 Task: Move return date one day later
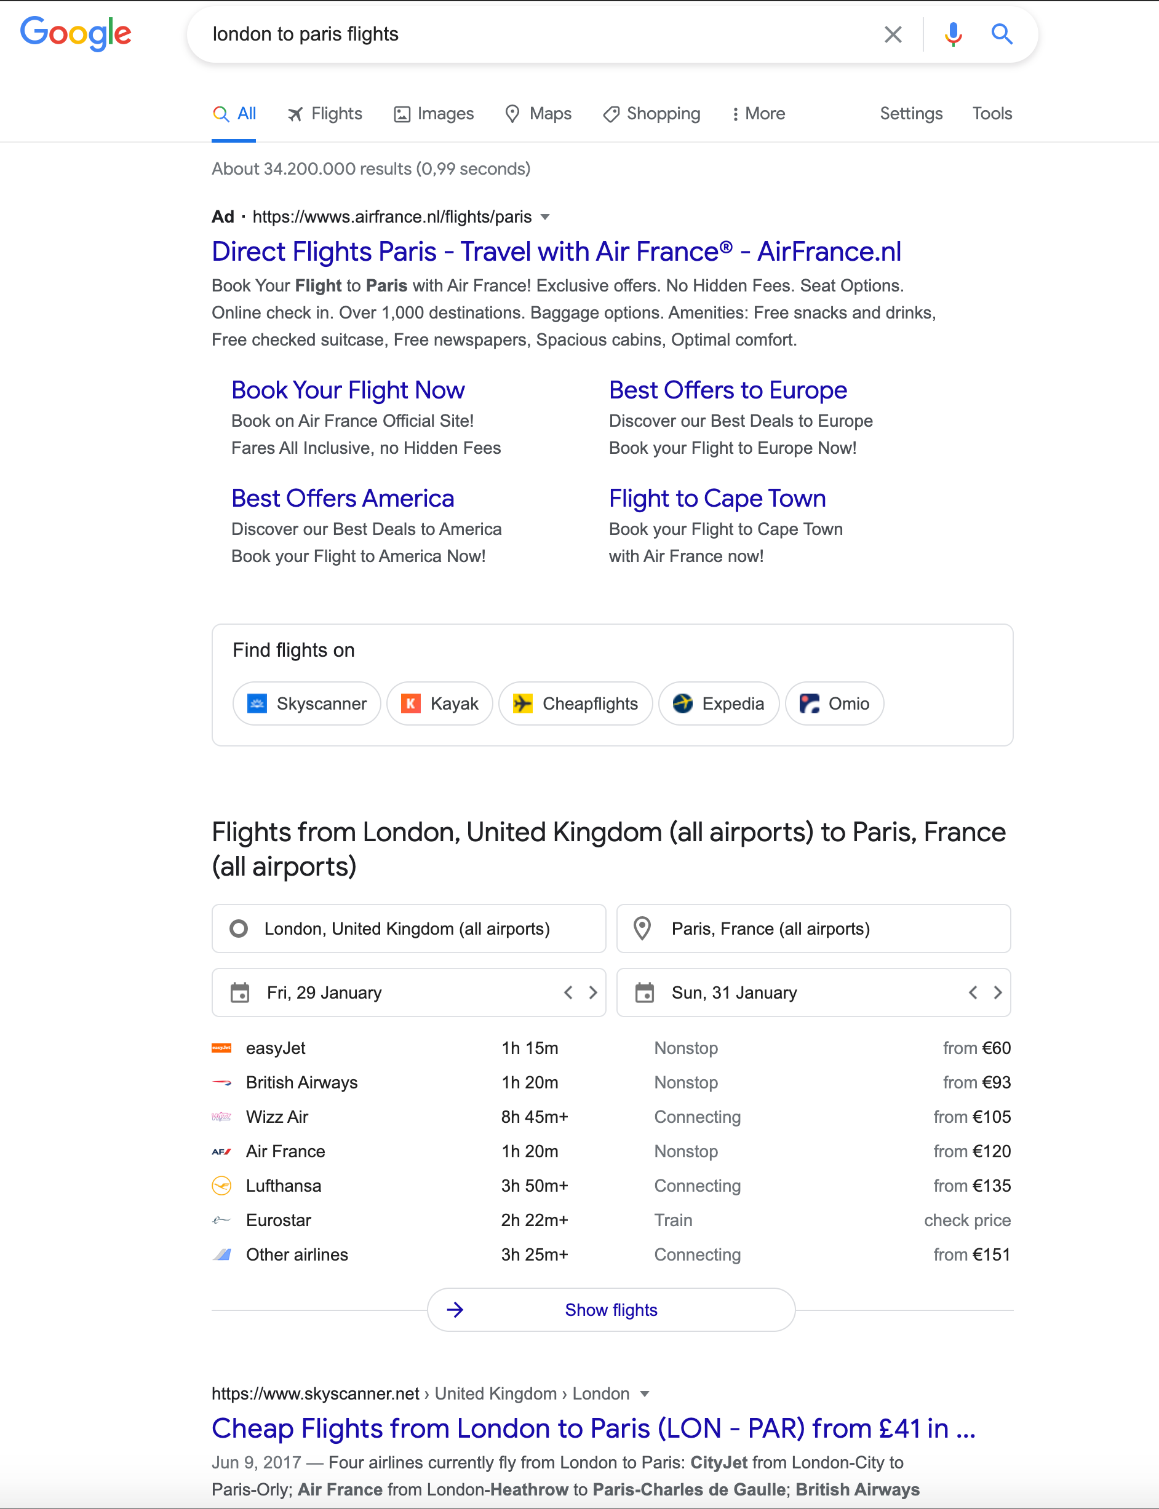pyautogui.click(x=998, y=992)
